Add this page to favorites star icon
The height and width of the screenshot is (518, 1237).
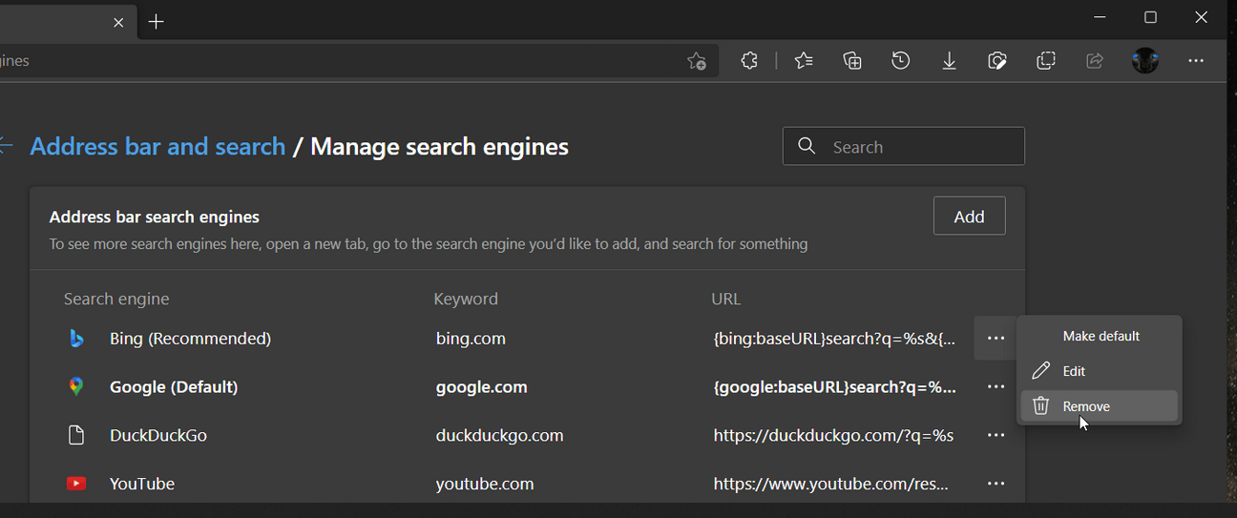click(697, 61)
